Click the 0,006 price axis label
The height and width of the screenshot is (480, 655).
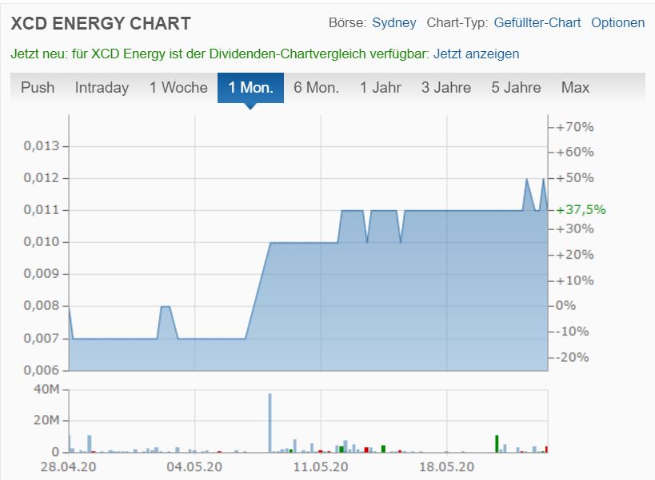[42, 370]
